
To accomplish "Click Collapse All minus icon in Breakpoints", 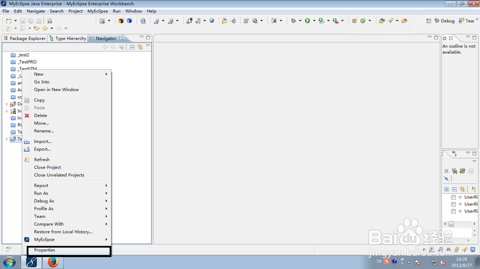I will [455, 190].
